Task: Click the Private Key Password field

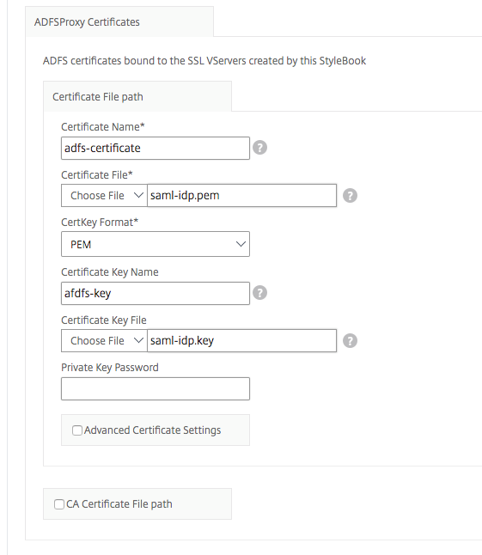Action: [156, 388]
